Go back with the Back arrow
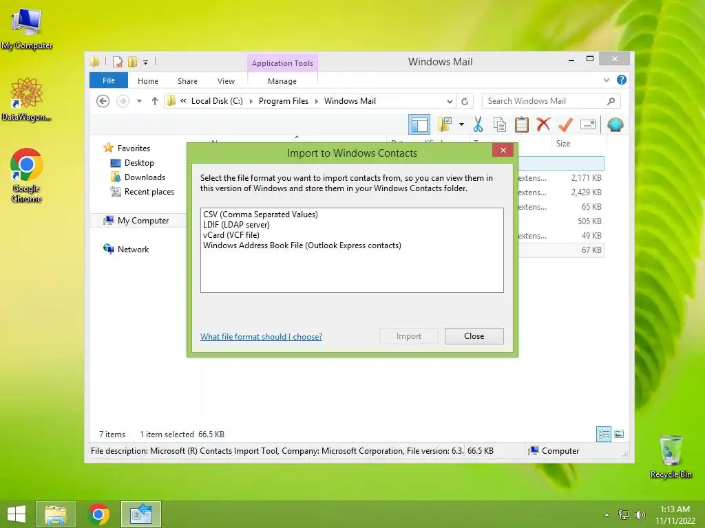Viewport: 705px width, 528px height. pyautogui.click(x=103, y=101)
